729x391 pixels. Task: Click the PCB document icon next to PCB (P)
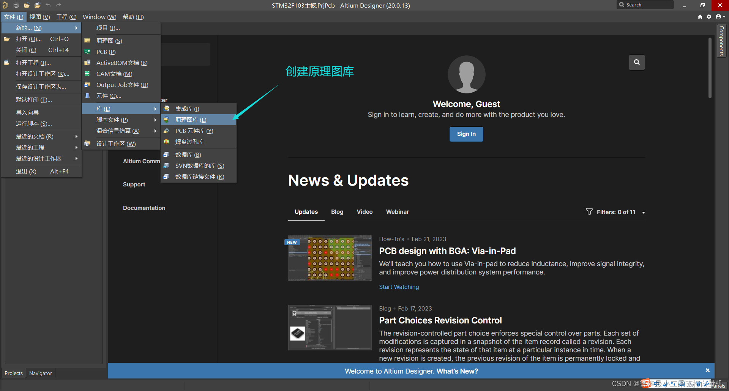point(87,52)
